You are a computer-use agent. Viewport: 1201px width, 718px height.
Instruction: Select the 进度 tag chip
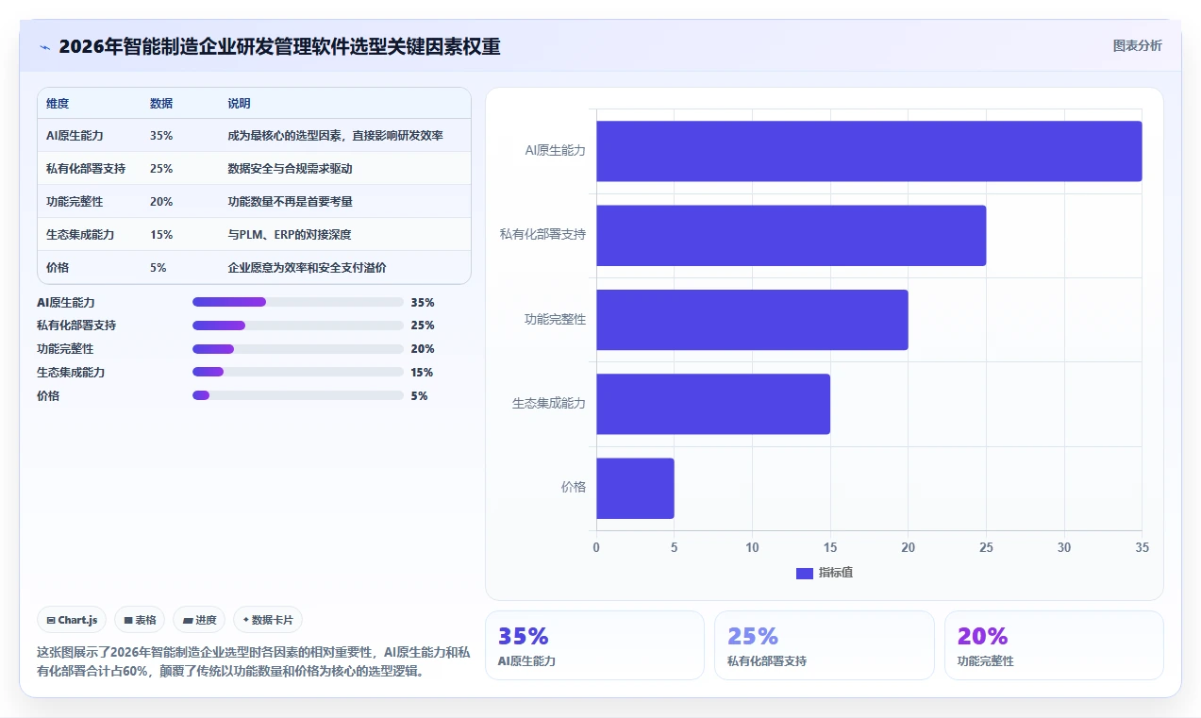(x=199, y=620)
